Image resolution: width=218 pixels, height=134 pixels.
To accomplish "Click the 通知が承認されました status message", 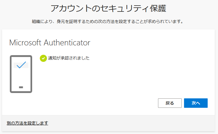I will pyautogui.click(x=69, y=58).
